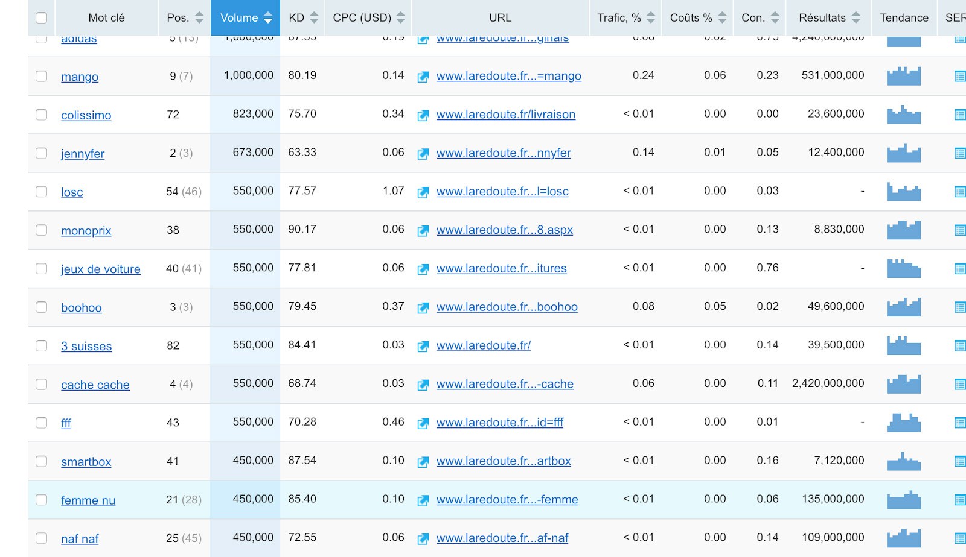Check the losc keyword row checkbox
The image size is (966, 557).
click(42, 192)
